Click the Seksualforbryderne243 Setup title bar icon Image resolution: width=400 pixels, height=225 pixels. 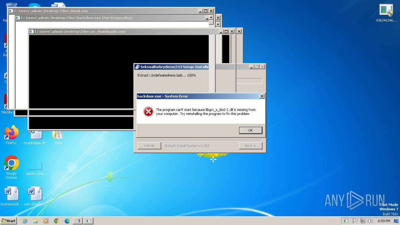tap(137, 67)
